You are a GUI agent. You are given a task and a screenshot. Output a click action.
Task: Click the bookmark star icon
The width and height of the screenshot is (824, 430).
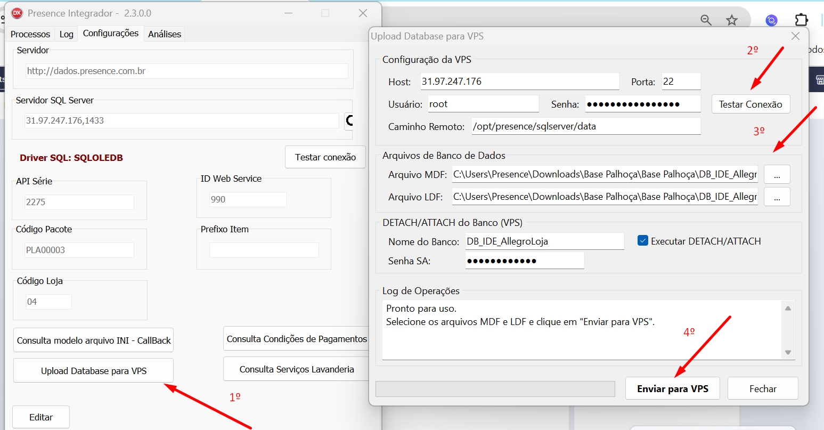(x=732, y=20)
